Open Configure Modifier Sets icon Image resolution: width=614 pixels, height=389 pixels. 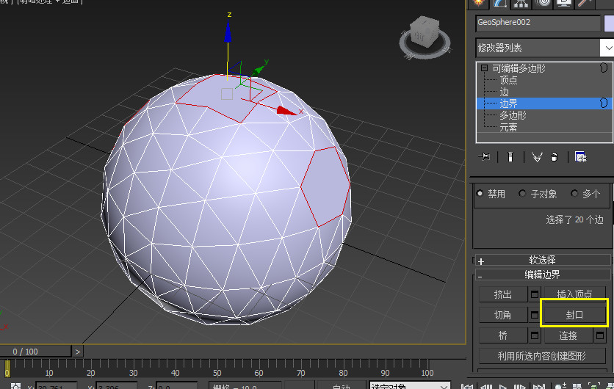pyautogui.click(x=580, y=156)
